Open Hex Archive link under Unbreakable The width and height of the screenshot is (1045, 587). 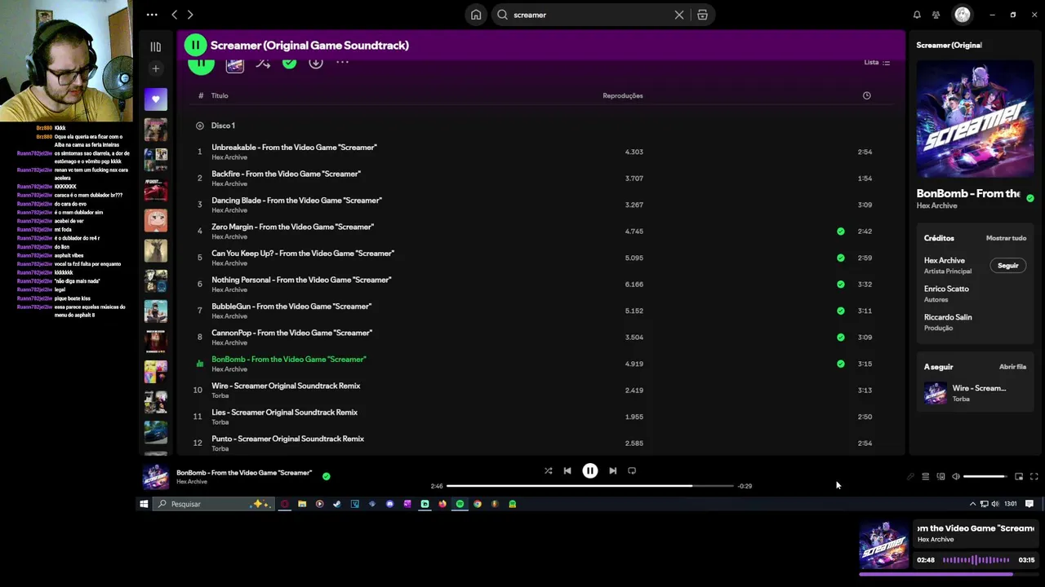[x=229, y=157]
